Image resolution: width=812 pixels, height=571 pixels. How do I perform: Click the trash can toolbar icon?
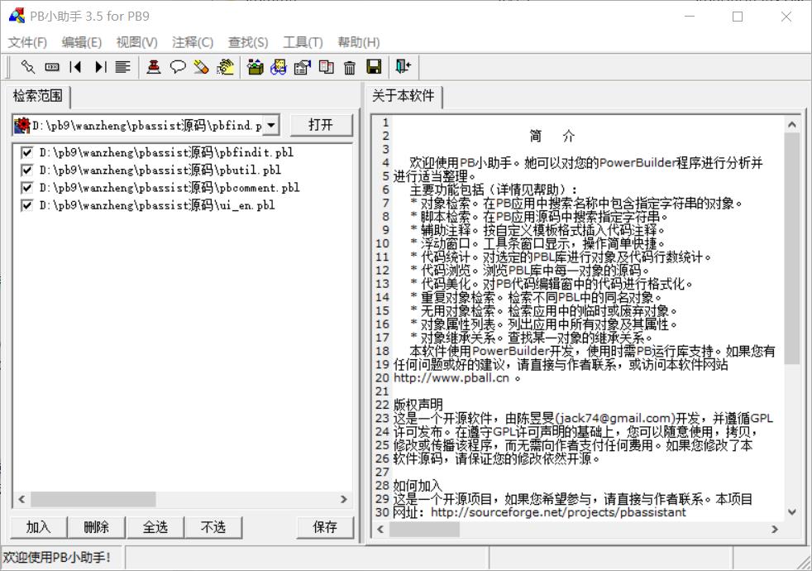(x=350, y=67)
